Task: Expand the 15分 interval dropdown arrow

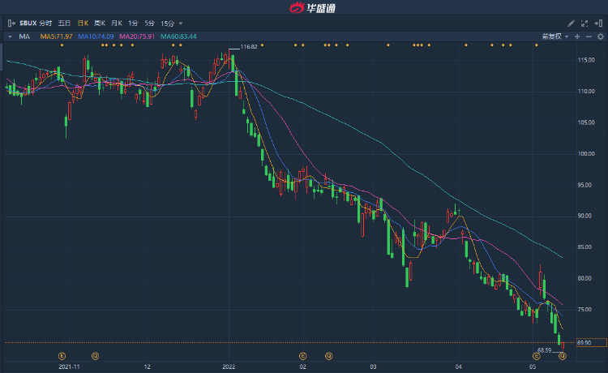Action: click(181, 24)
